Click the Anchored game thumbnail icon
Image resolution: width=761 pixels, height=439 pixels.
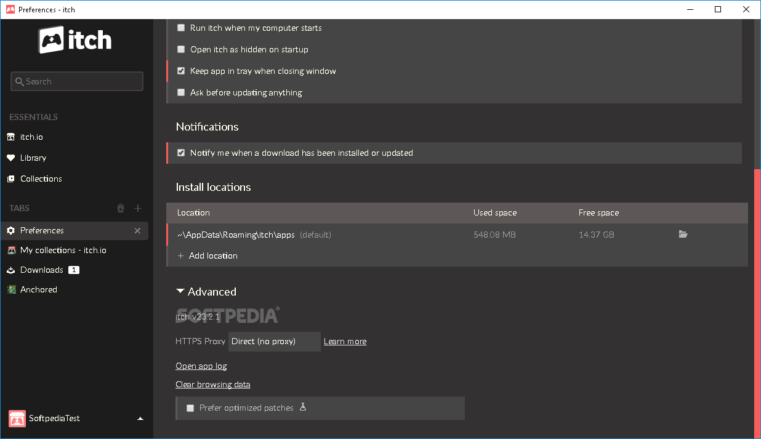click(x=11, y=289)
